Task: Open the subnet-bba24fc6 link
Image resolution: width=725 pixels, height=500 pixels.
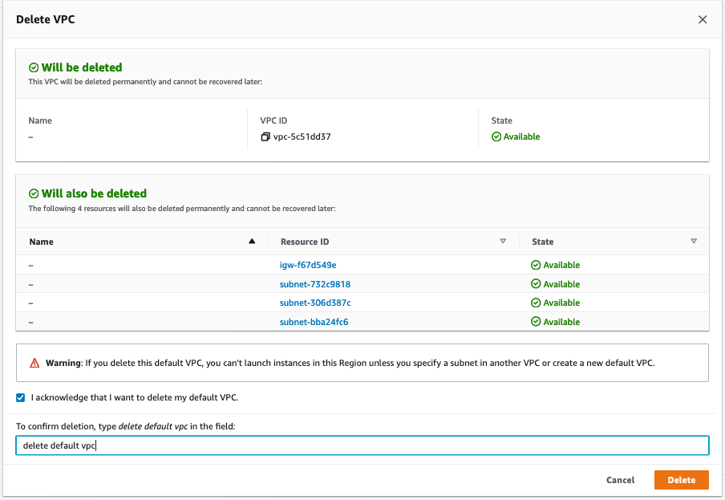Action: tap(314, 322)
